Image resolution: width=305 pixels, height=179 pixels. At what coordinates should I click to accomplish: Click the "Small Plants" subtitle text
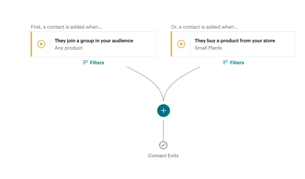click(x=208, y=48)
